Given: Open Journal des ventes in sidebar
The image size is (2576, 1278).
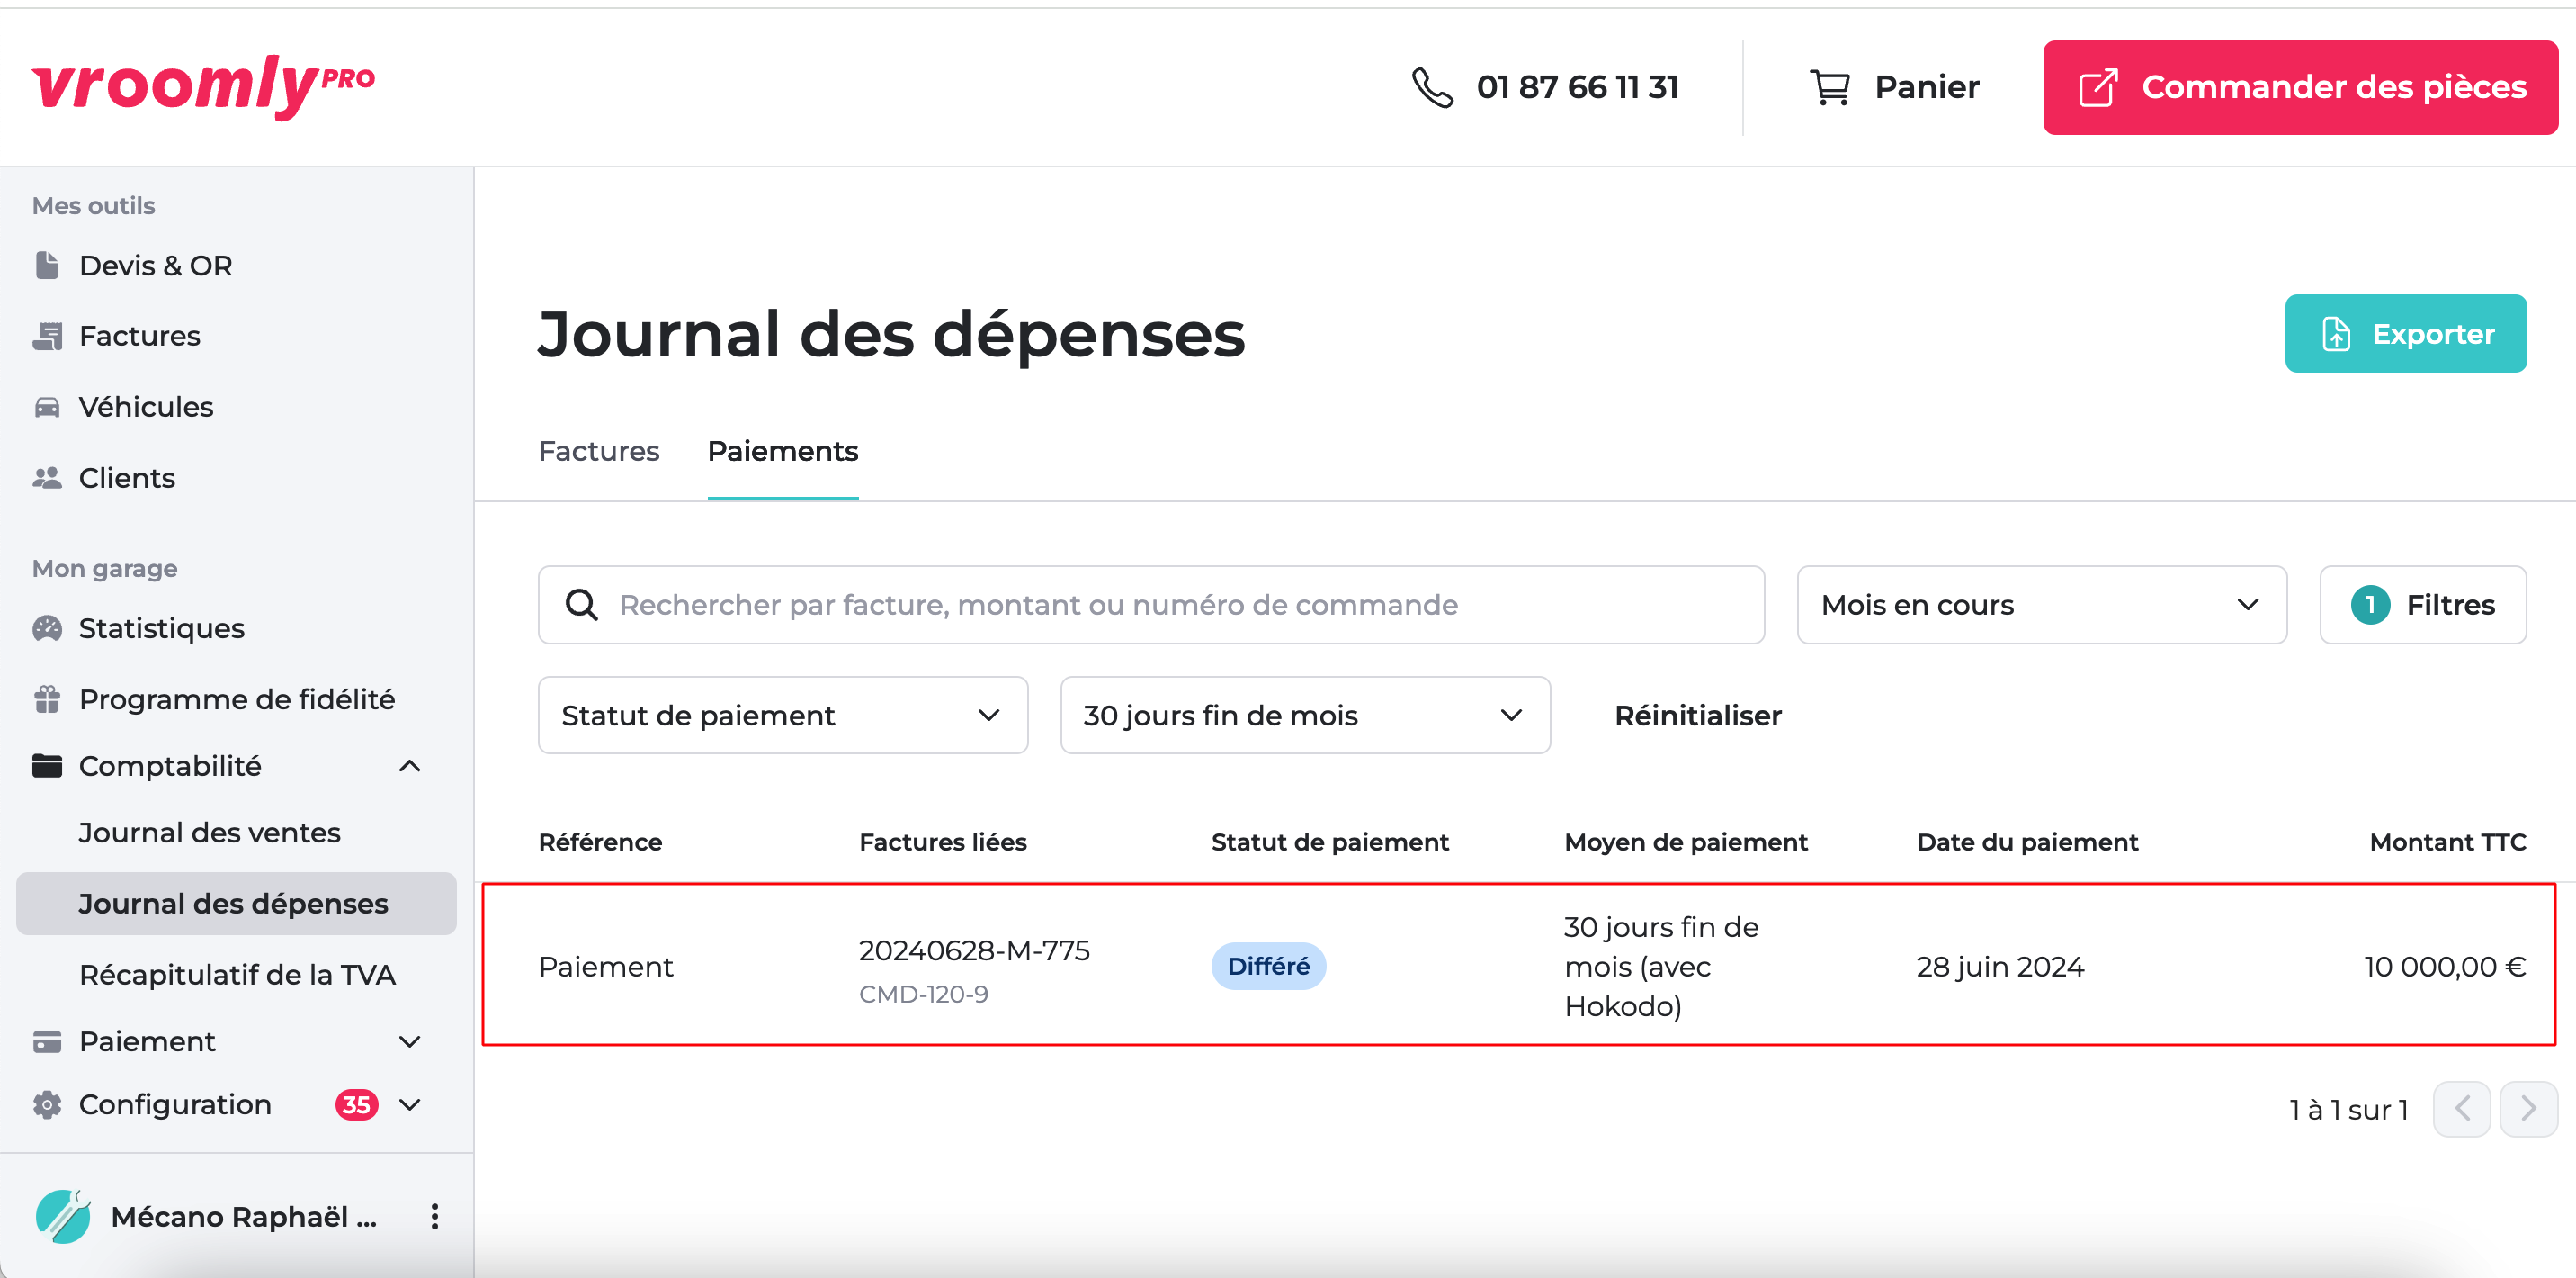Looking at the screenshot, I should point(209,832).
